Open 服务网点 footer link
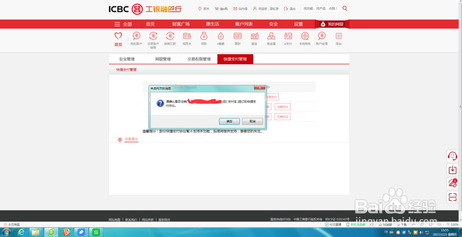Image resolution: width=462 pixels, height=237 pixels. tap(164, 219)
